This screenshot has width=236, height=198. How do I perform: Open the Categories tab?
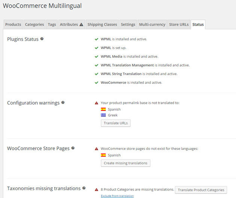(34, 24)
